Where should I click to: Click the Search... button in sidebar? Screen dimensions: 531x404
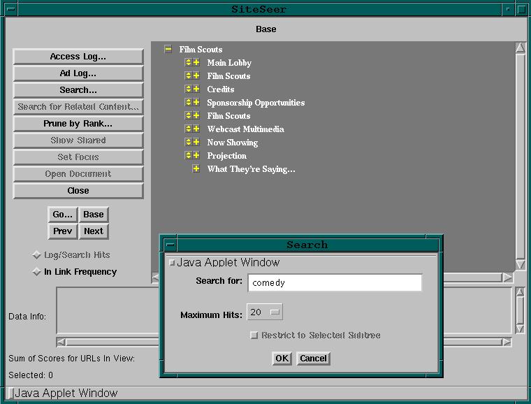point(78,90)
